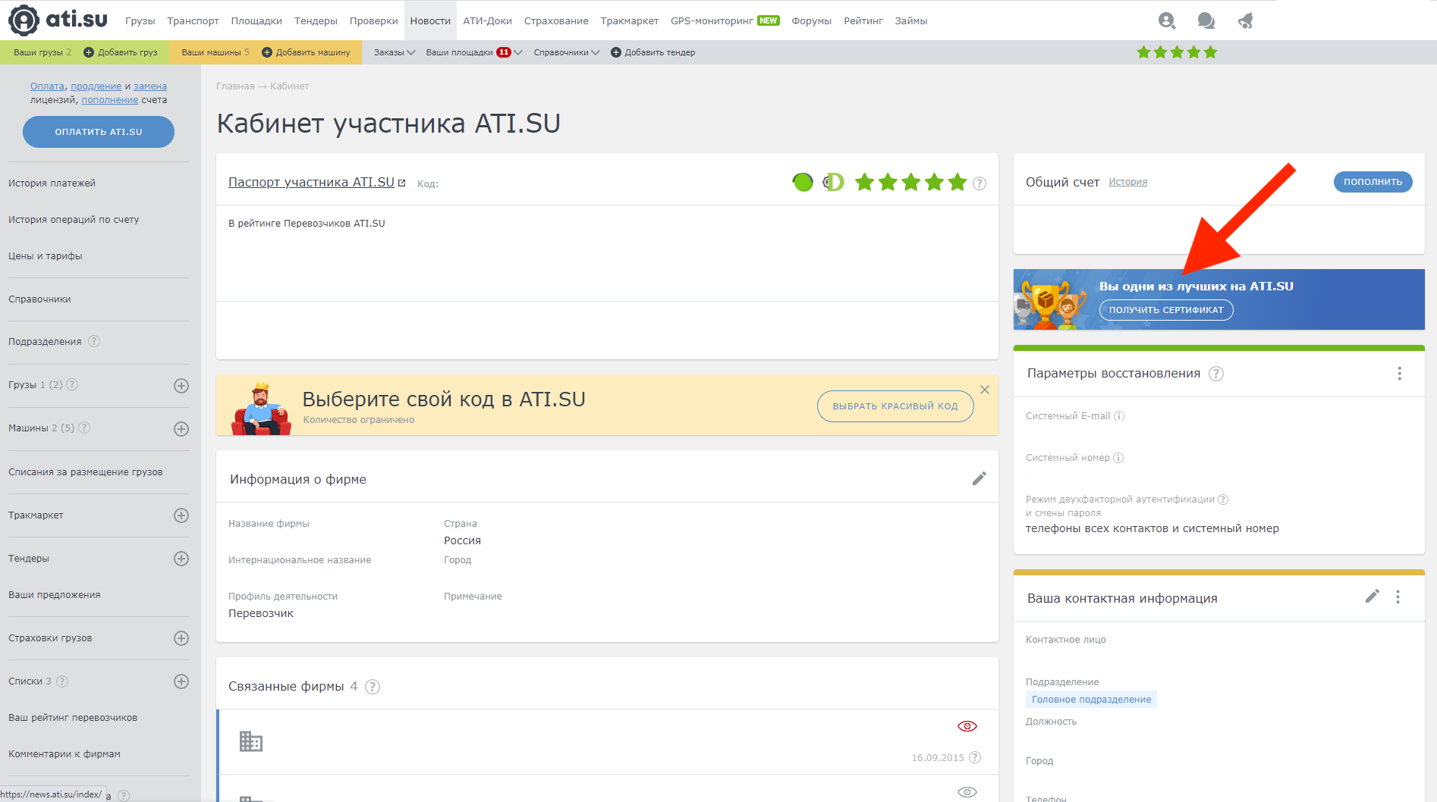Open Ваши машины in toolbar
The height and width of the screenshot is (802, 1437).
(x=215, y=52)
